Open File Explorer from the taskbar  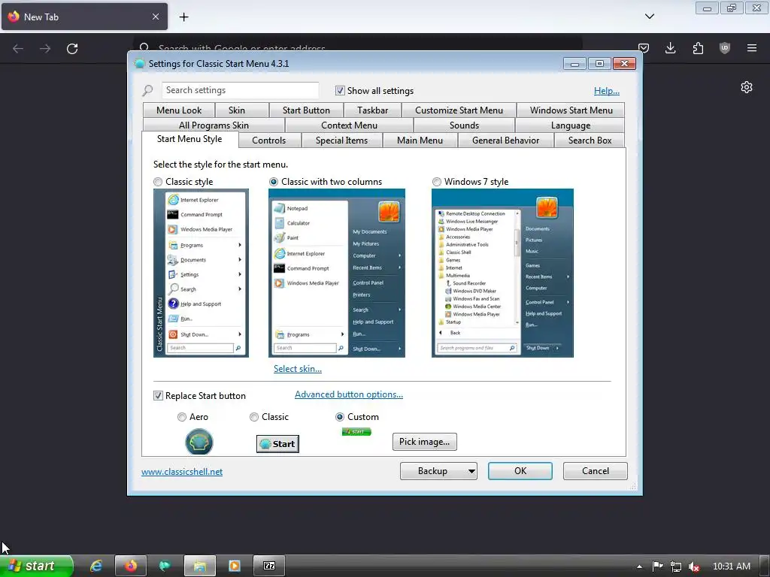point(199,566)
